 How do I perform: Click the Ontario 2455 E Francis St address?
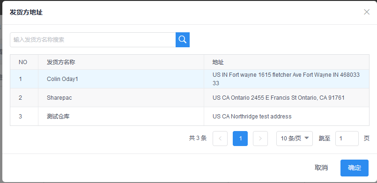279,98
